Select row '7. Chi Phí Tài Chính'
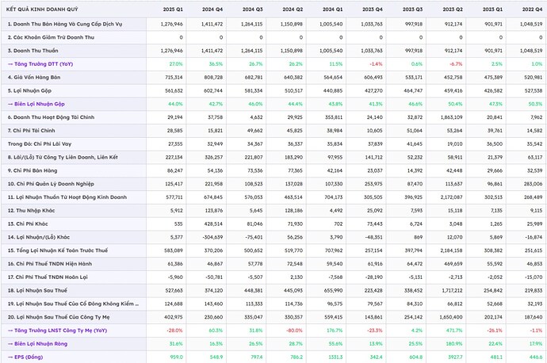This screenshot has height=363, width=547. click(33, 131)
